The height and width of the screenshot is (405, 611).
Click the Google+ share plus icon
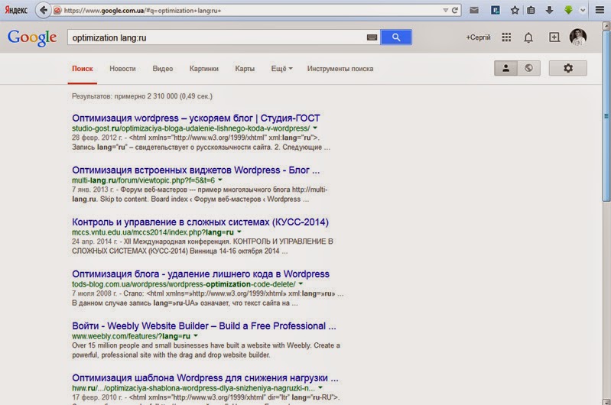pyautogui.click(x=554, y=37)
